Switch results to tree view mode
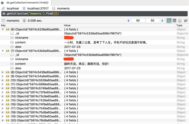 pyautogui.click(x=169, y=20)
